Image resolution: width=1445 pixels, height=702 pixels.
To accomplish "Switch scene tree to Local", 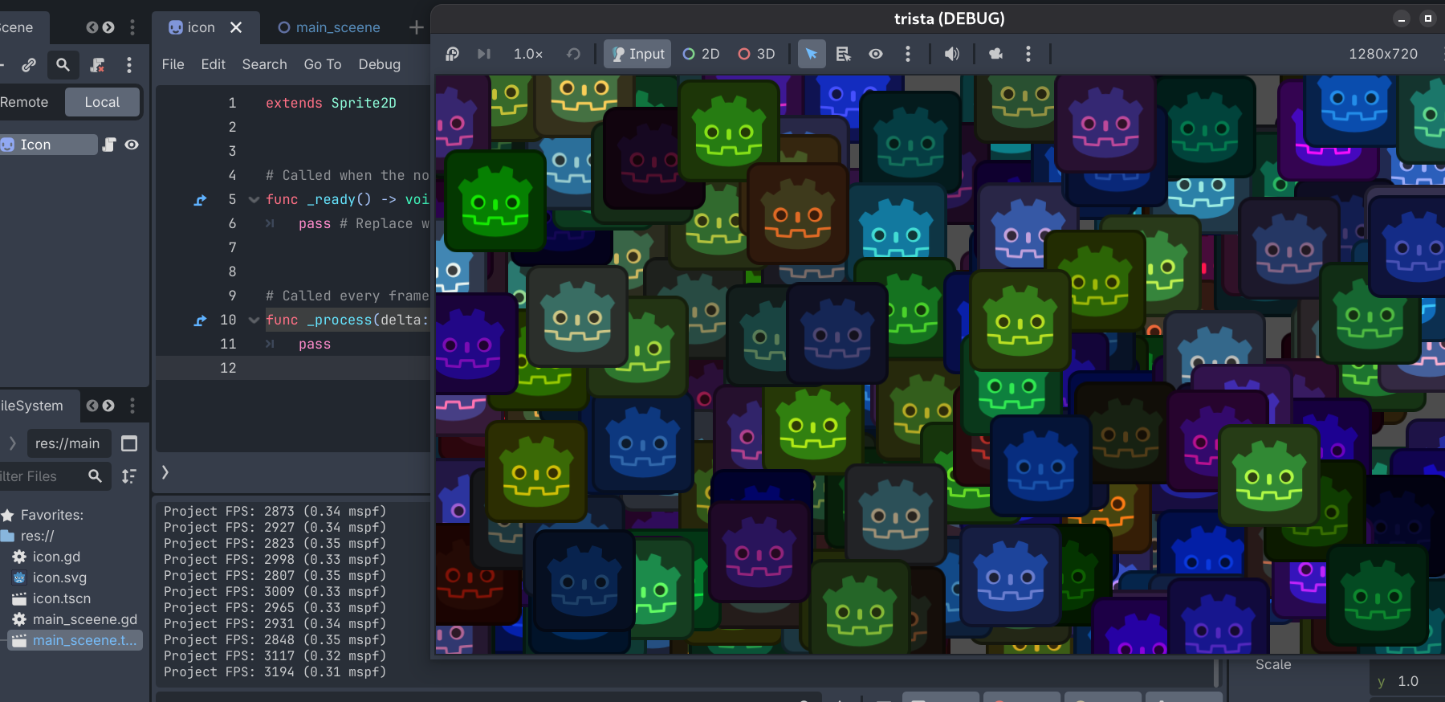I will coord(102,102).
